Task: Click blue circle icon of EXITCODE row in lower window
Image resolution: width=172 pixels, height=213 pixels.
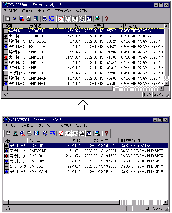Action: [7, 151]
